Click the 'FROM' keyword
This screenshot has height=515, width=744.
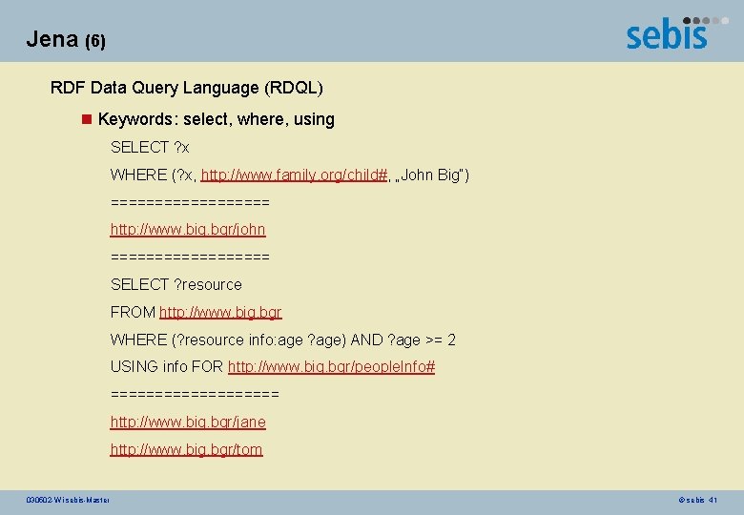point(133,312)
